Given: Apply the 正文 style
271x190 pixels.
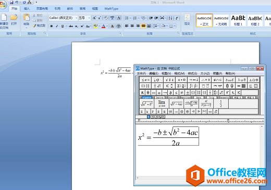Looking at the screenshot, I should [204, 20].
